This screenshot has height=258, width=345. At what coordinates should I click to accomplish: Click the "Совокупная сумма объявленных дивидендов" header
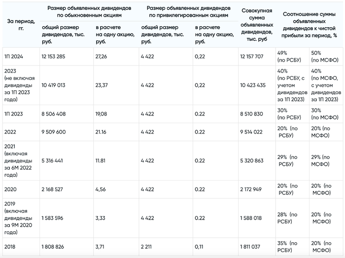pos(257,25)
